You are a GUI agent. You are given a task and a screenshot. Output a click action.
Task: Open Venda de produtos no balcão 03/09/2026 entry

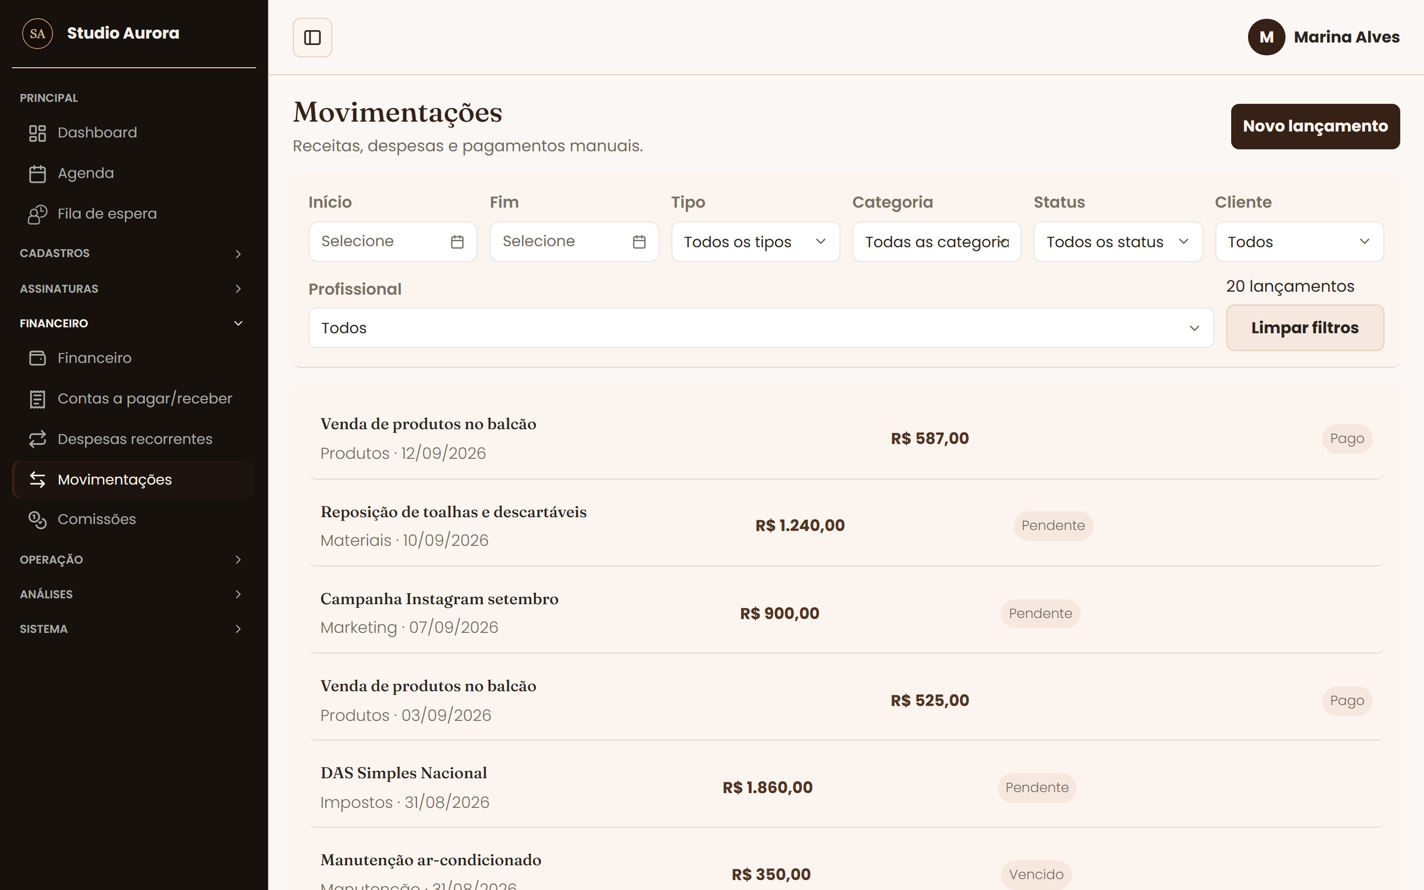coord(846,701)
